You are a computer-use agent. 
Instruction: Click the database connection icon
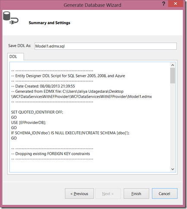11,18
